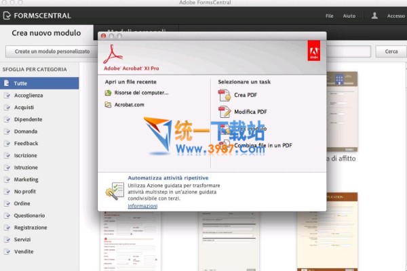Click the Acrobat.com folder icon
407x271 pixels.
(108, 104)
